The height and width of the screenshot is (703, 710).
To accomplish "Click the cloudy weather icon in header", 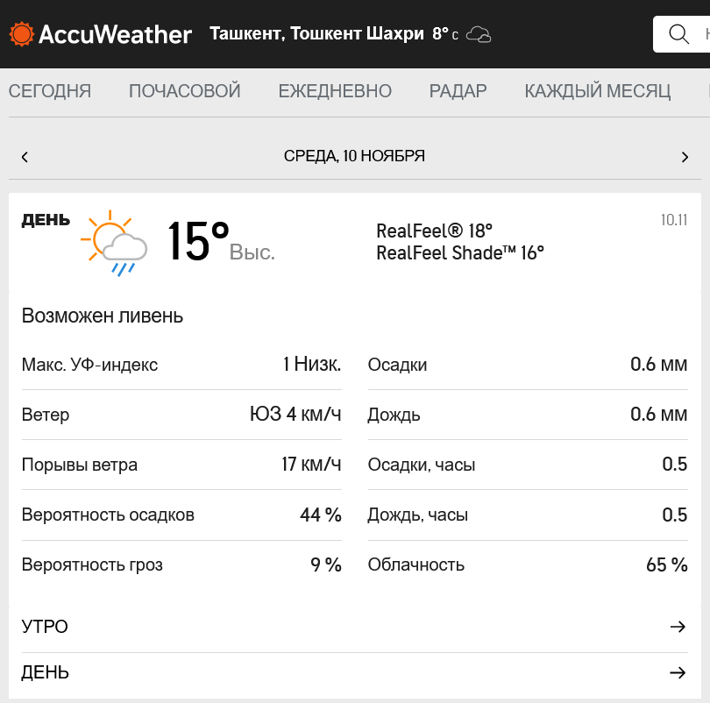I will click(x=479, y=34).
